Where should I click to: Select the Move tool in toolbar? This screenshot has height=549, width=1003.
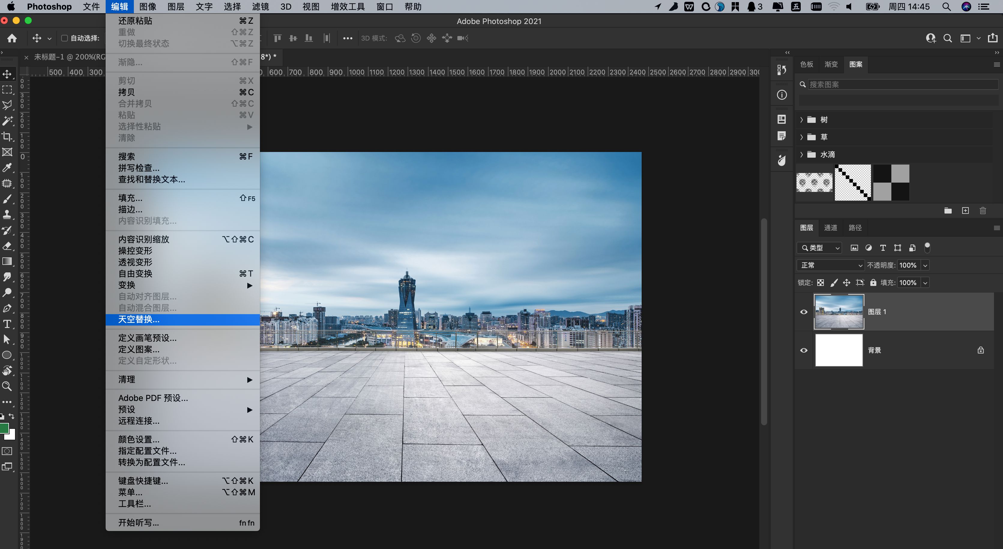tap(7, 74)
